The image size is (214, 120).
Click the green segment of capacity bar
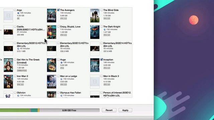15,110
